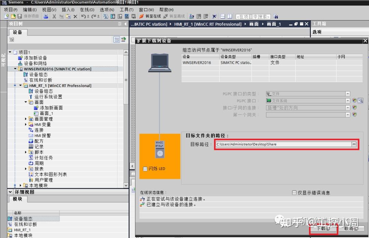Open the 工具(T) menu
This screenshot has width=369, height=238.
point(126,10)
